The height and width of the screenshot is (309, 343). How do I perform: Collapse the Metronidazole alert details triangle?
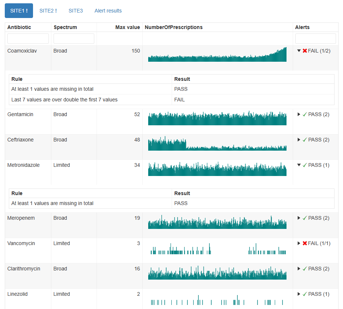click(299, 165)
